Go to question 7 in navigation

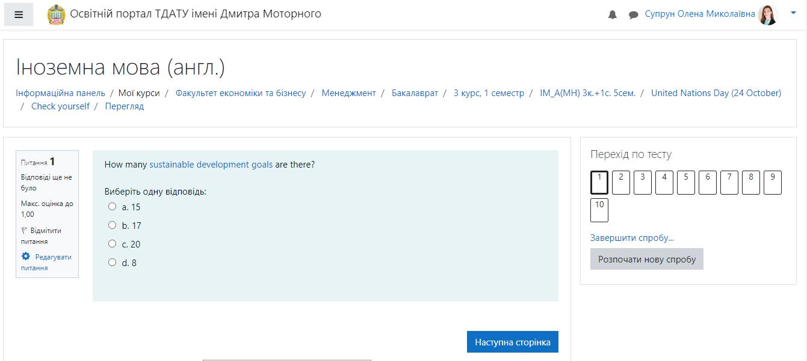tap(729, 183)
